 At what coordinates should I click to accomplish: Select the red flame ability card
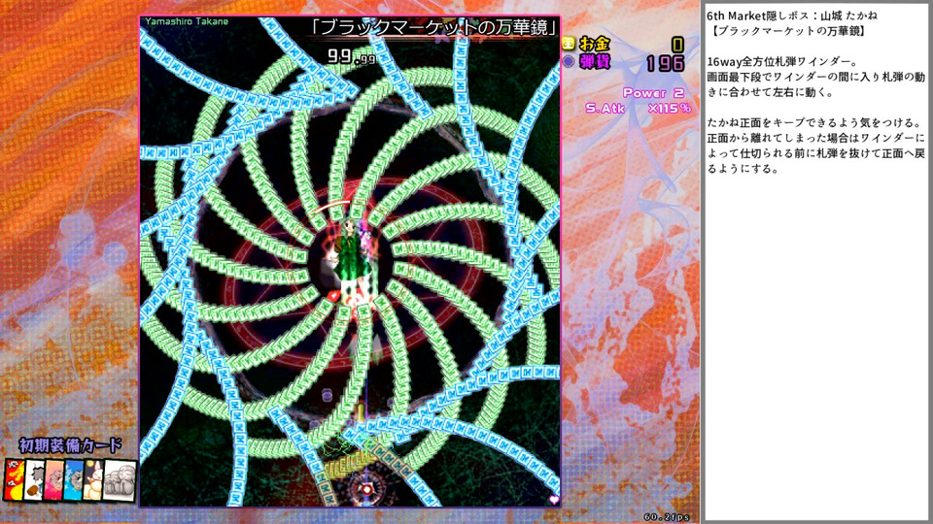pos(15,480)
